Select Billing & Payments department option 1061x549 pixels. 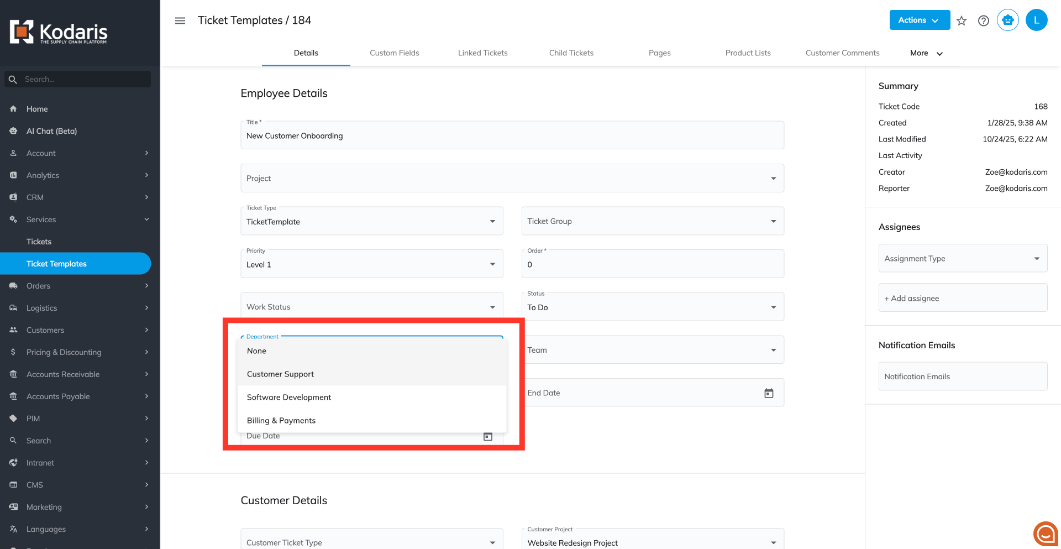372,421
